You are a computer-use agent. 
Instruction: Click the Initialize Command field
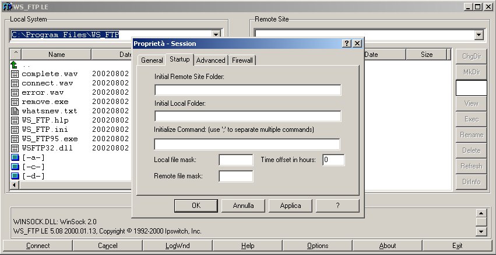pos(247,144)
